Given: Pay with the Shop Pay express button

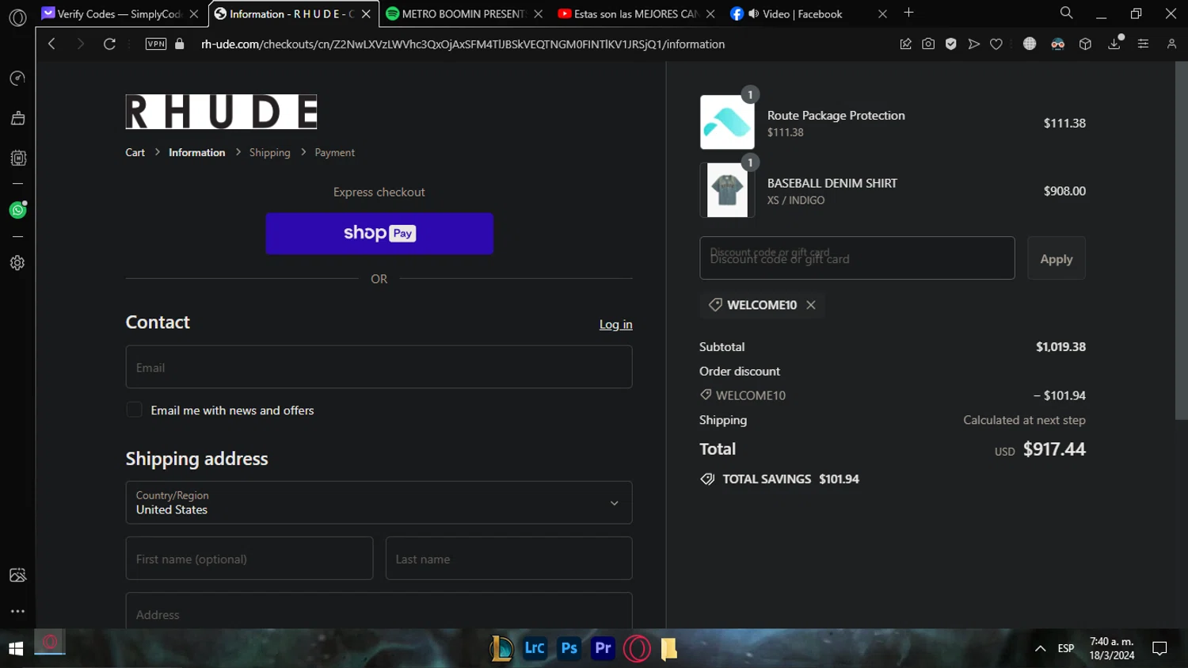Looking at the screenshot, I should pos(379,234).
